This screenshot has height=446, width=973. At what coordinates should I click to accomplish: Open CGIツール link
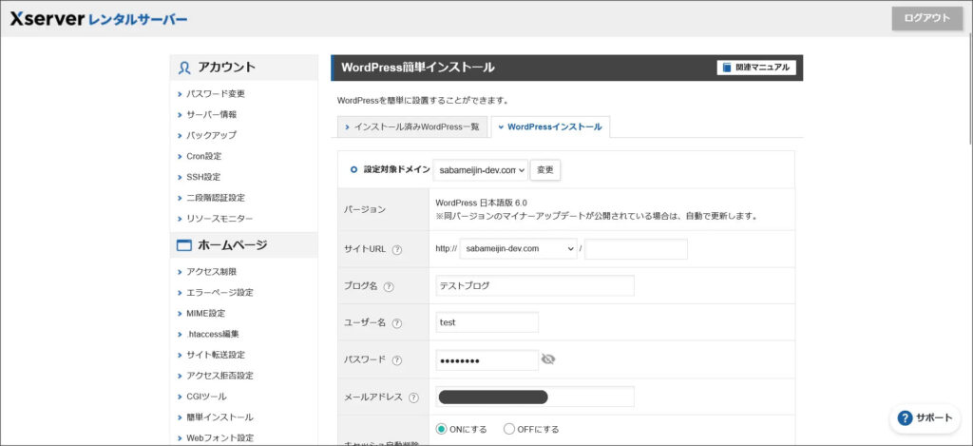(x=206, y=397)
